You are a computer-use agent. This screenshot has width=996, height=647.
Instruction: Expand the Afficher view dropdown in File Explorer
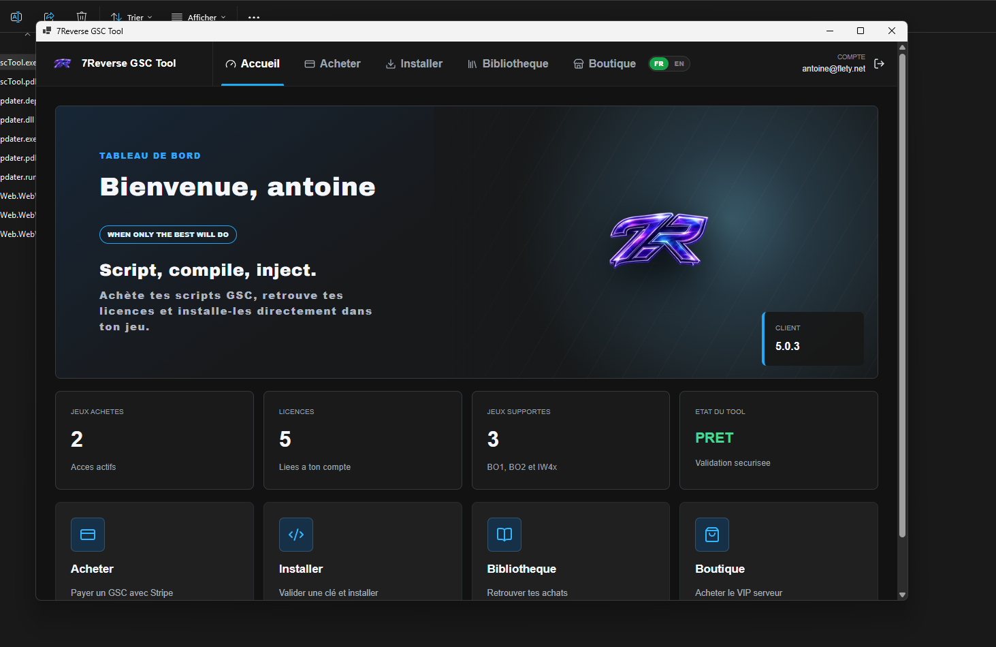199,18
